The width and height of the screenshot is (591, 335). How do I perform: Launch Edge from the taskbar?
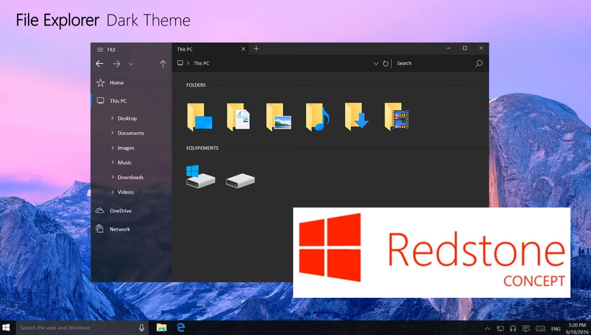[181, 328]
